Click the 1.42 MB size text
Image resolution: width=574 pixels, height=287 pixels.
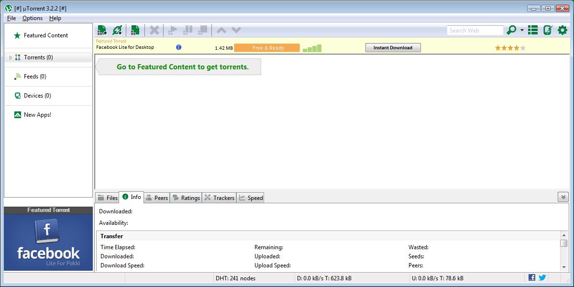click(x=224, y=48)
